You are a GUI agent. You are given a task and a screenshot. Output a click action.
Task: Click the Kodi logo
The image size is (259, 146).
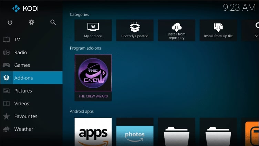pyautogui.click(x=25, y=8)
